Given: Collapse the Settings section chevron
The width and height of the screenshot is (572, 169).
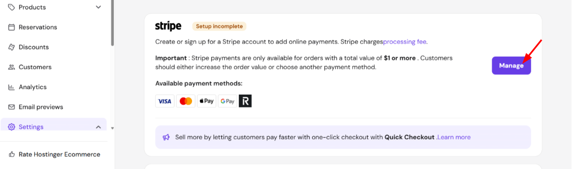Looking at the screenshot, I should click(98, 127).
